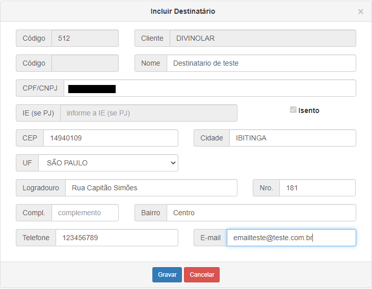The height and width of the screenshot is (289, 372).
Task: Click the Logradouro address field
Action: [151, 188]
